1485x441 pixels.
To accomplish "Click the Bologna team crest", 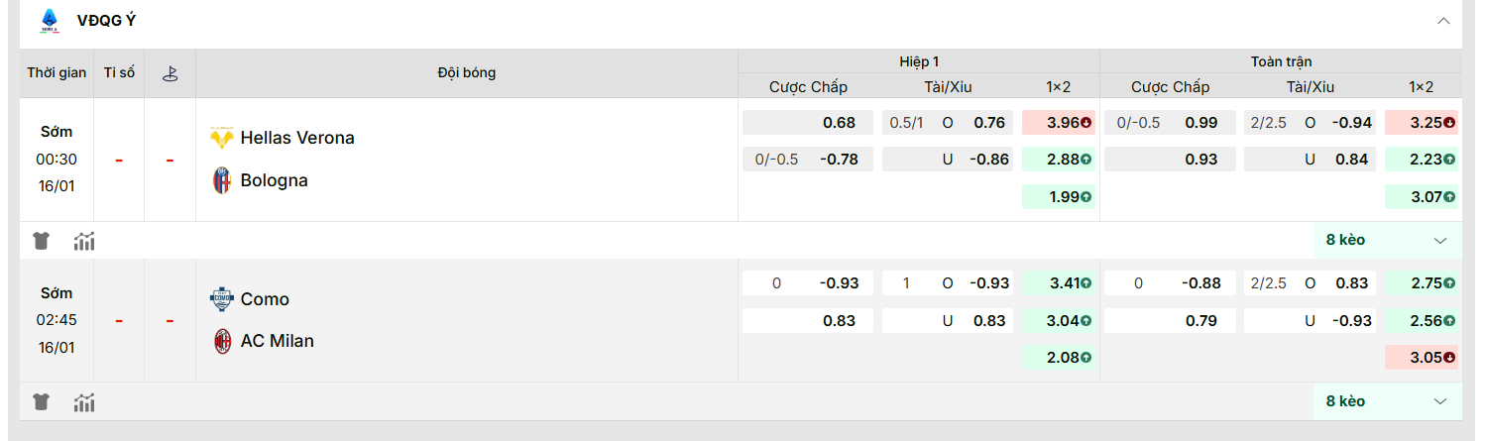I will point(222,180).
